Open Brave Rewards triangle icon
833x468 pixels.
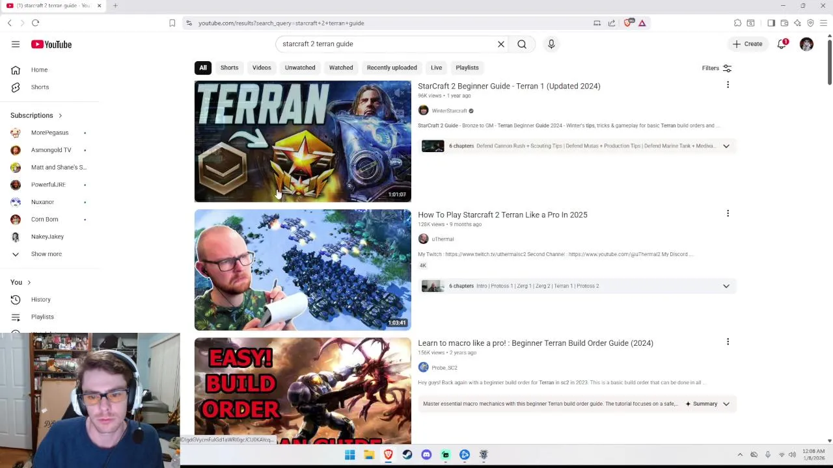coord(642,23)
